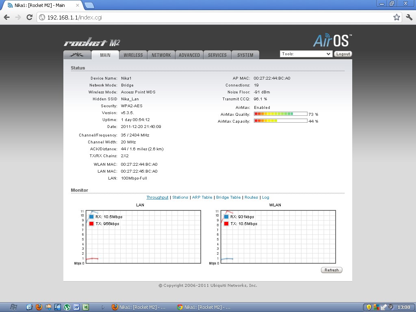416x312 pixels.
Task: Click the Refresh button under the graphs
Action: (331, 270)
